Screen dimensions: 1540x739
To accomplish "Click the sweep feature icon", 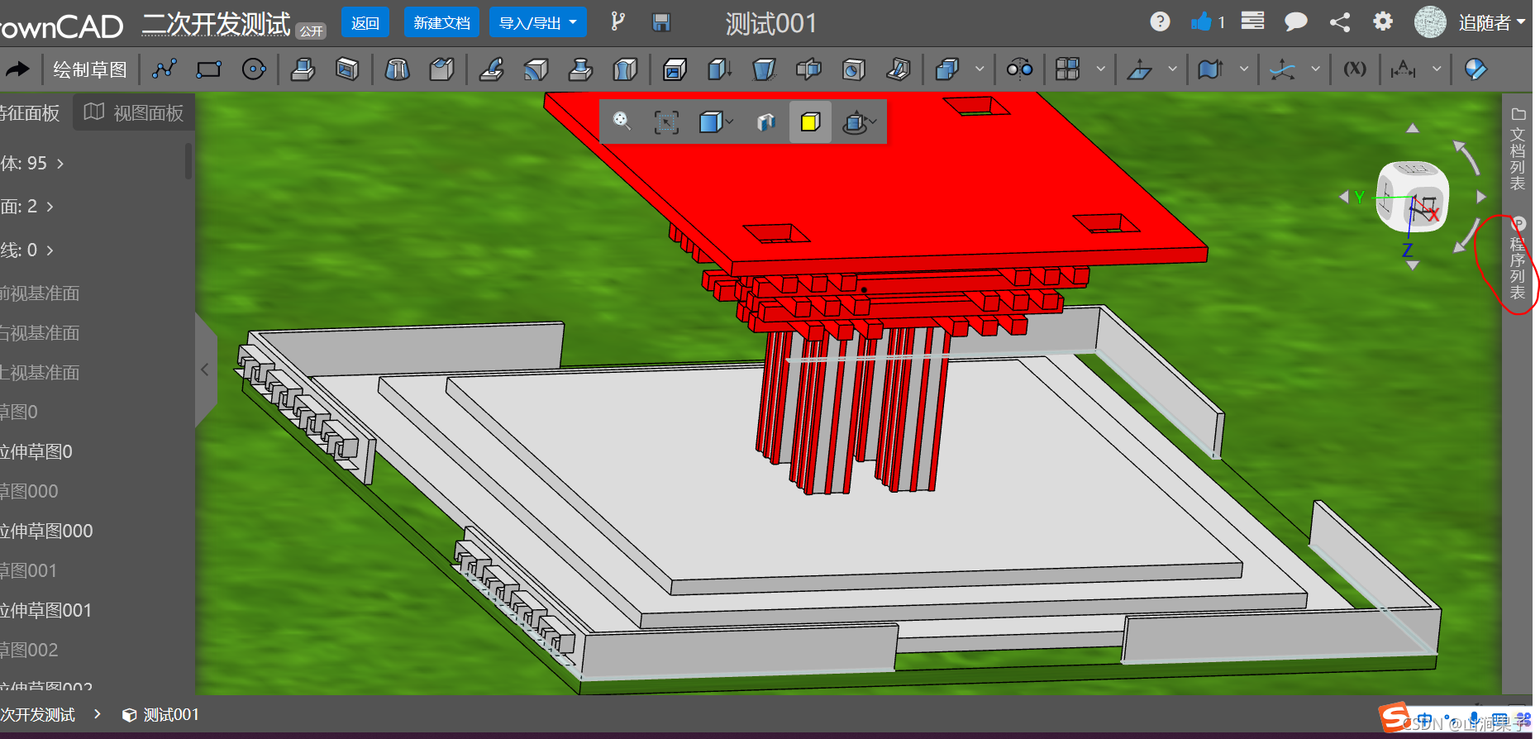I will pyautogui.click(x=491, y=69).
